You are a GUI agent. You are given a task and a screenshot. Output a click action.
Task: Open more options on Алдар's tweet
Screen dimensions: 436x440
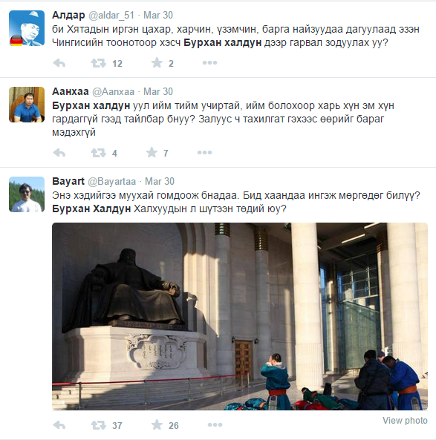click(210, 63)
